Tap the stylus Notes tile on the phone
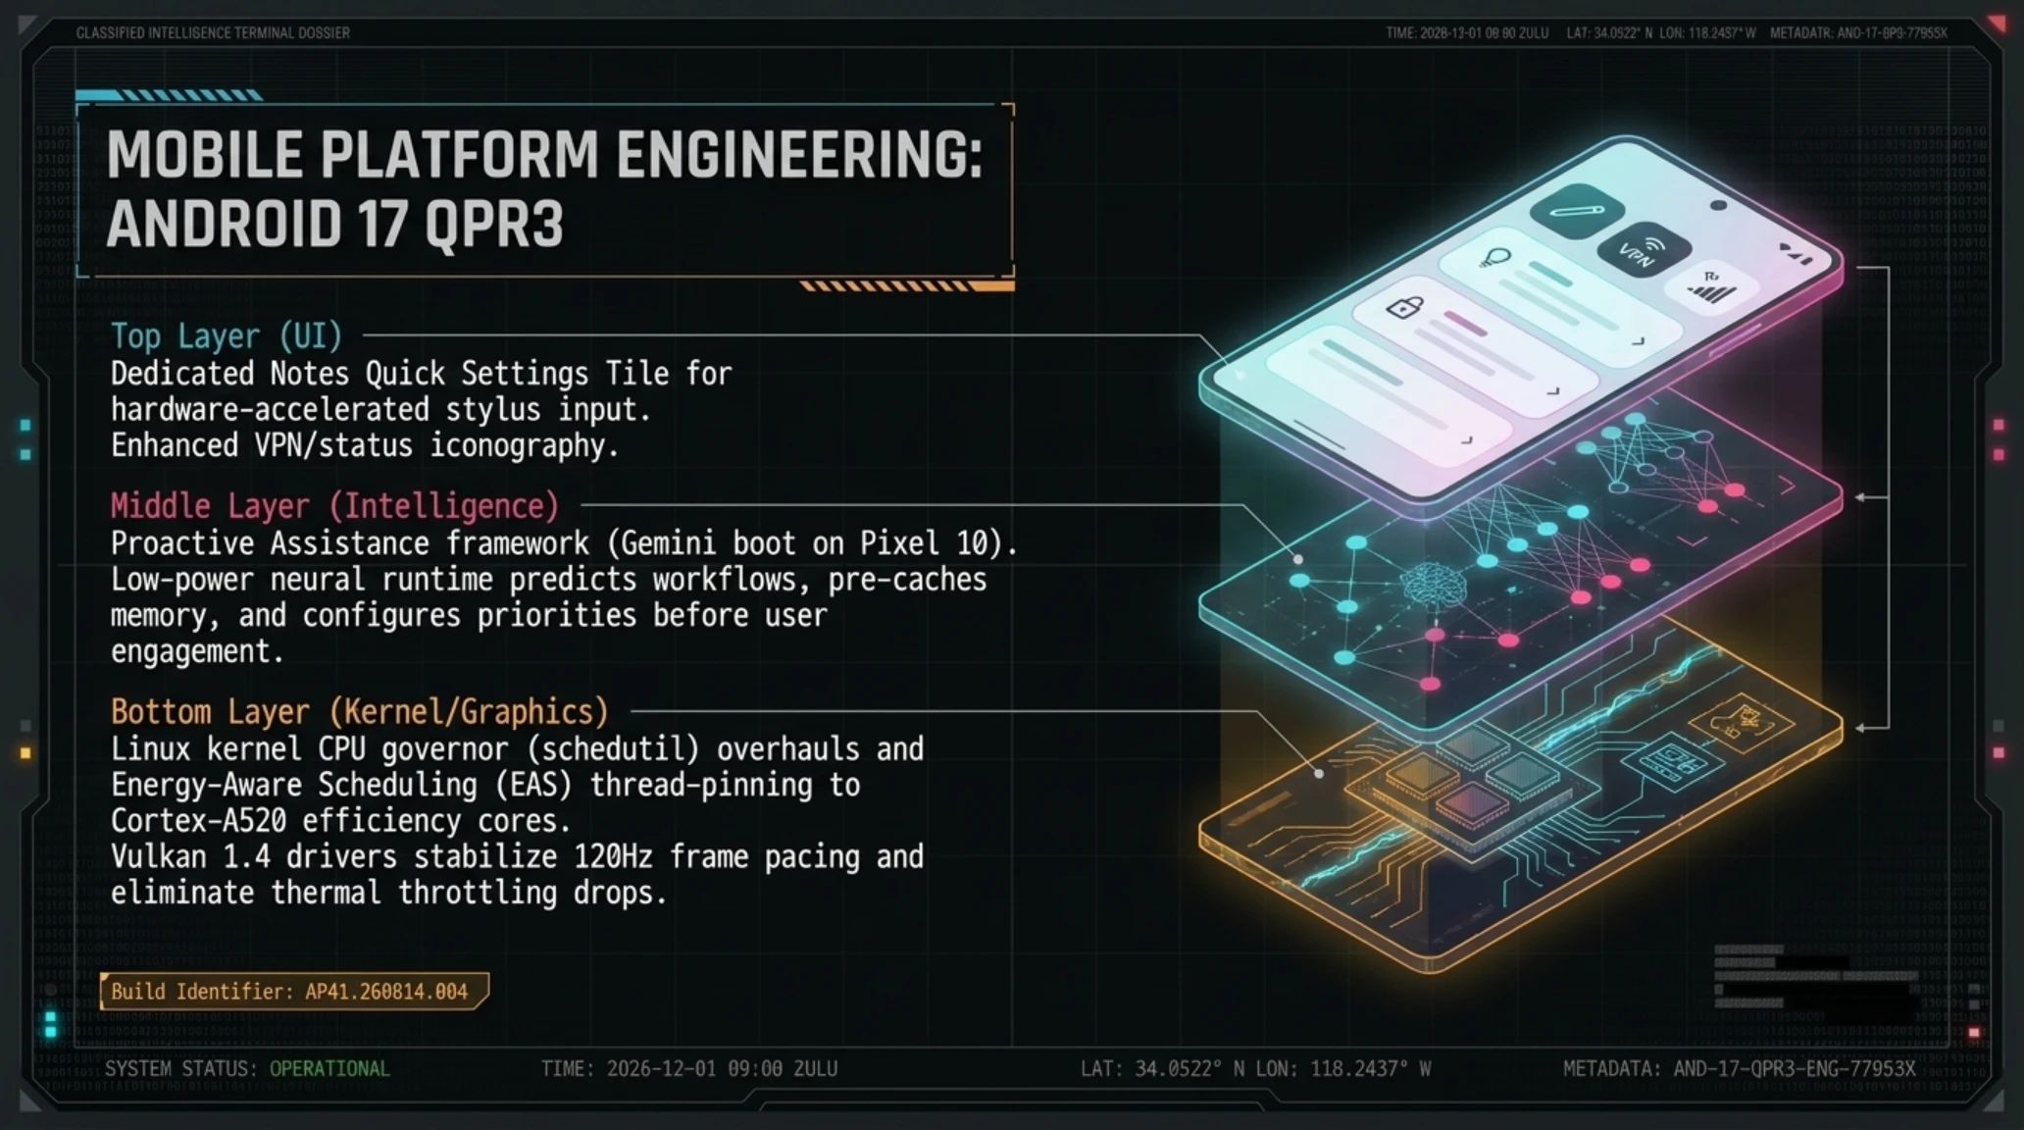 [x=1577, y=210]
